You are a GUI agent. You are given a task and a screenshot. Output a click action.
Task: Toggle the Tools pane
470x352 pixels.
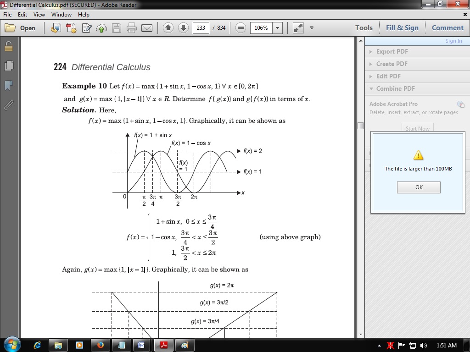tap(364, 28)
